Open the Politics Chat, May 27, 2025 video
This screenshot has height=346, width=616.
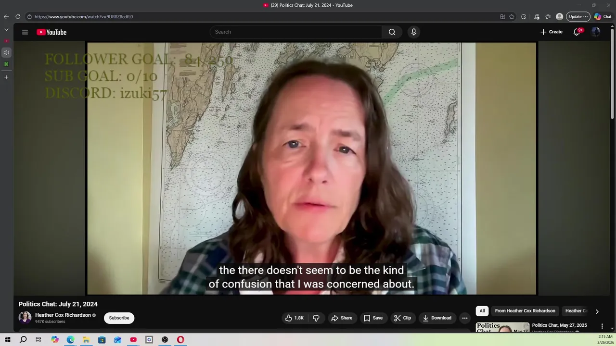(x=559, y=325)
